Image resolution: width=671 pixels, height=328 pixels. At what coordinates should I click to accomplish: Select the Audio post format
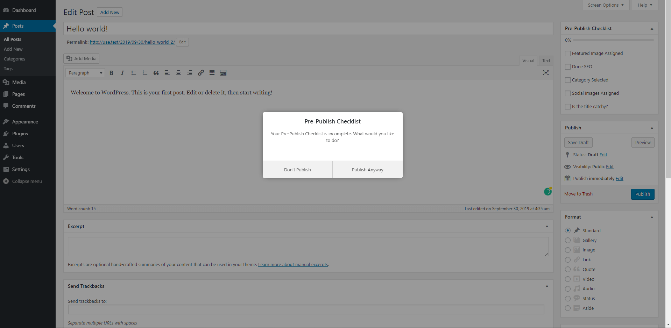click(568, 289)
